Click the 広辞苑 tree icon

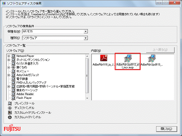[13, 86]
